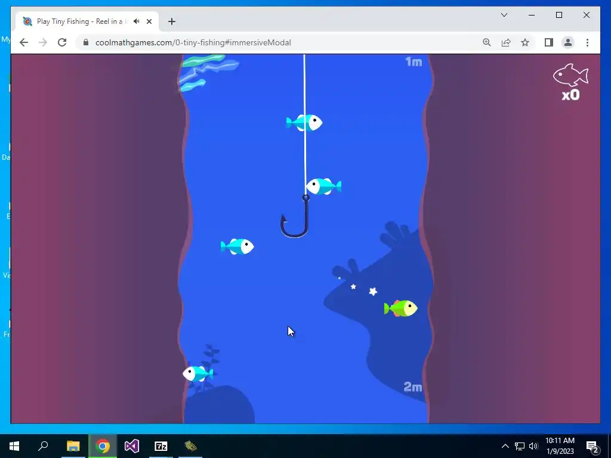Open the Chrome profile menu
611x458 pixels.
(x=568, y=42)
